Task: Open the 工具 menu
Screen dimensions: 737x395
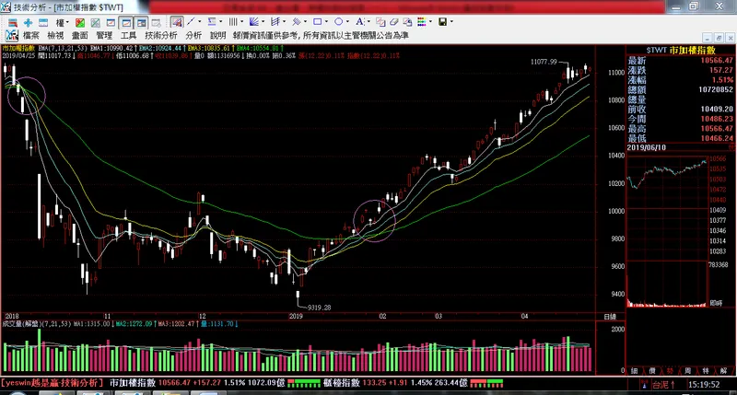Action: click(128, 35)
